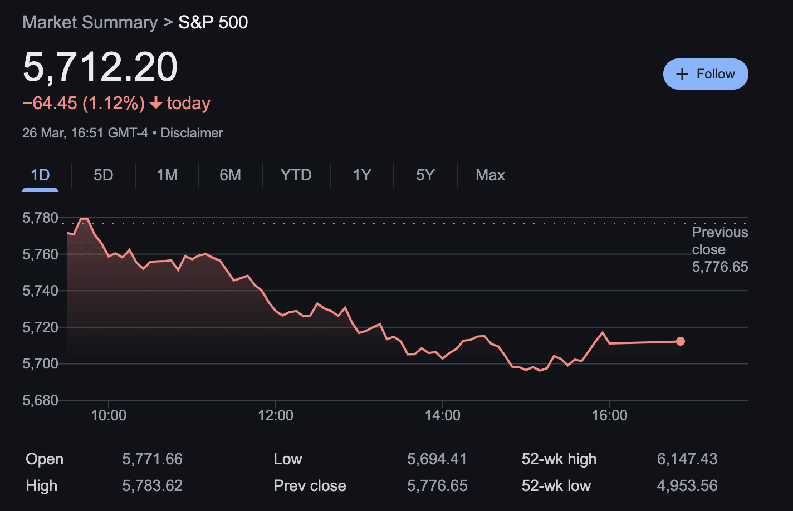
Task: Select the currently active 1D tab
Action: coord(40,175)
